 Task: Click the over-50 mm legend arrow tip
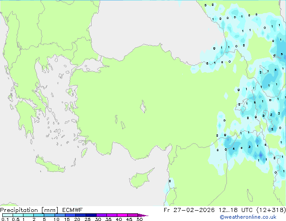(143, 215)
